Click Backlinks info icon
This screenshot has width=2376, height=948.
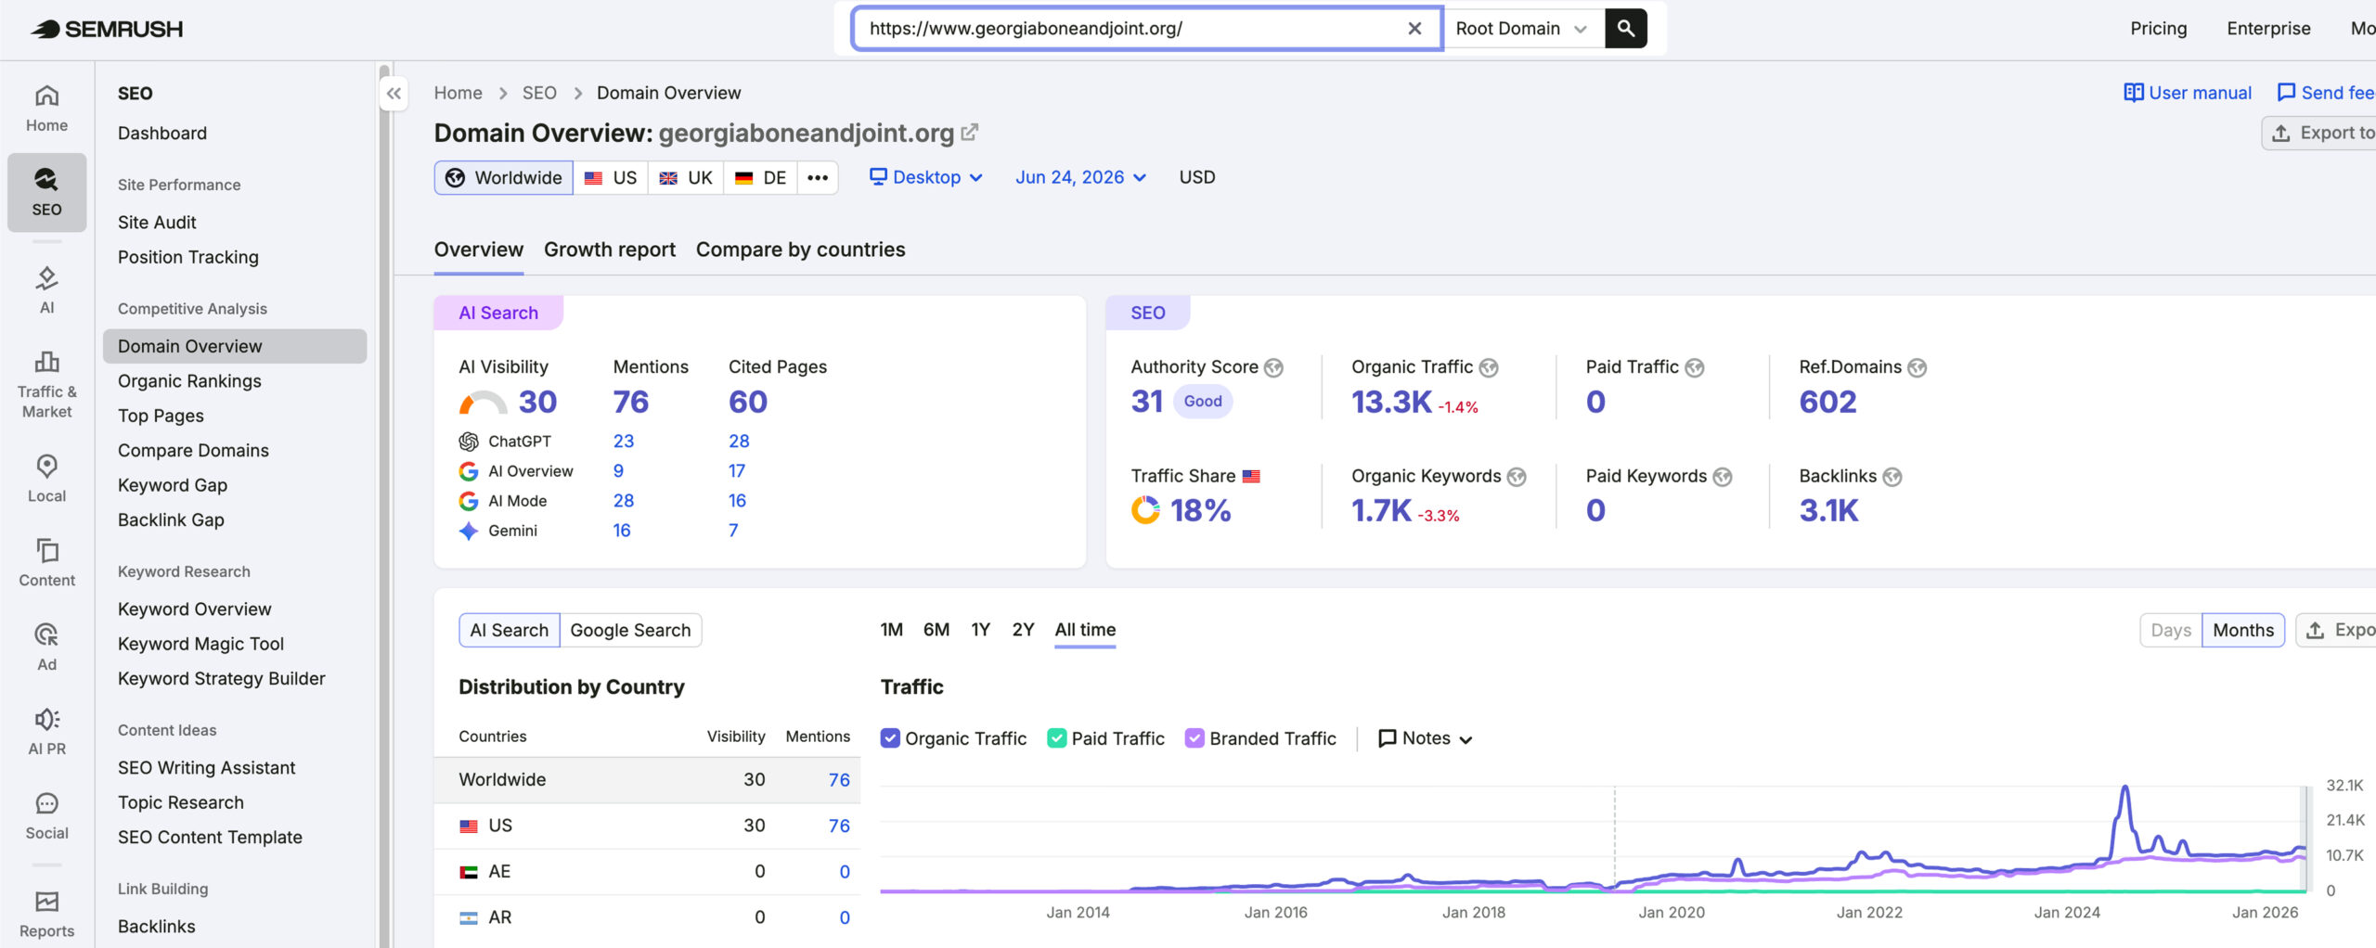(x=1892, y=477)
